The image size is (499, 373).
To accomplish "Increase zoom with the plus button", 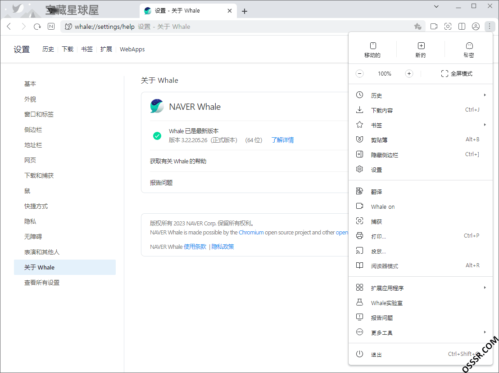I will pyautogui.click(x=409, y=74).
